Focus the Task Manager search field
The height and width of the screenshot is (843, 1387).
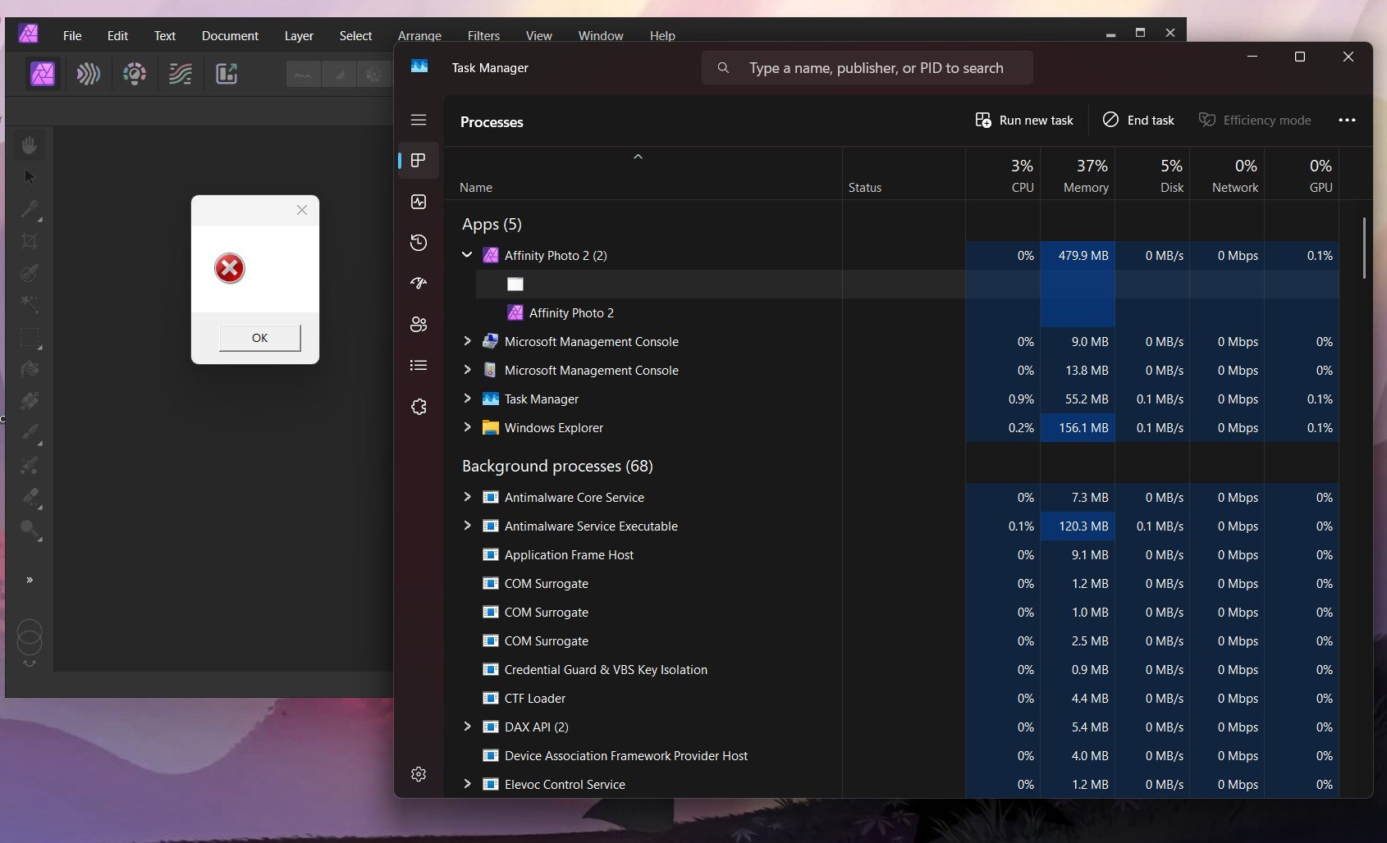click(867, 68)
